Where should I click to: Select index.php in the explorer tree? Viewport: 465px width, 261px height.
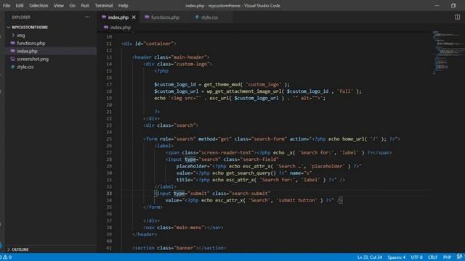[x=27, y=51]
